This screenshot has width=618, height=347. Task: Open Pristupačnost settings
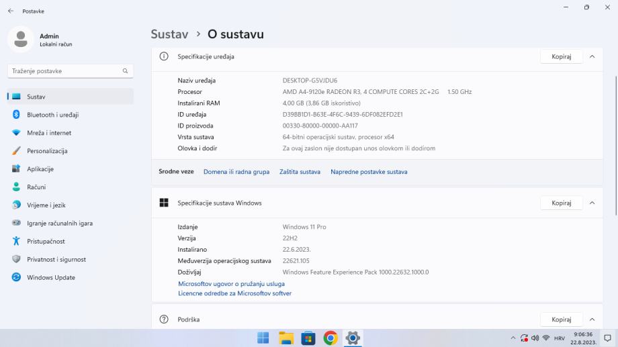(x=71, y=242)
